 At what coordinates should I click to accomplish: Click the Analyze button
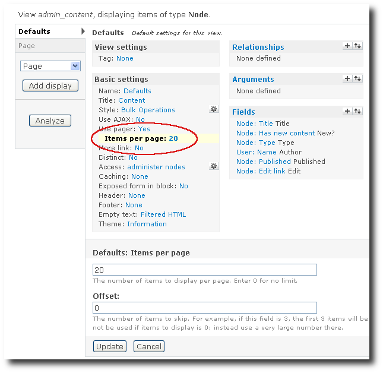pyautogui.click(x=50, y=121)
